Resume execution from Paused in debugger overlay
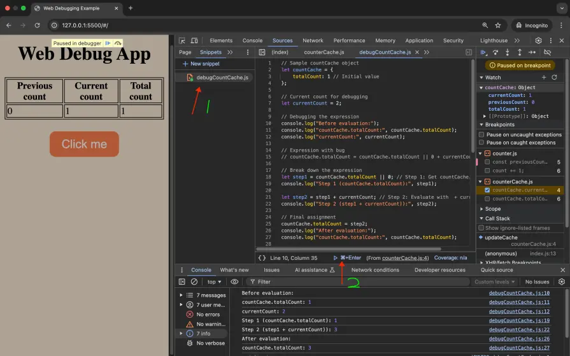This screenshot has height=356, width=570. tap(108, 43)
